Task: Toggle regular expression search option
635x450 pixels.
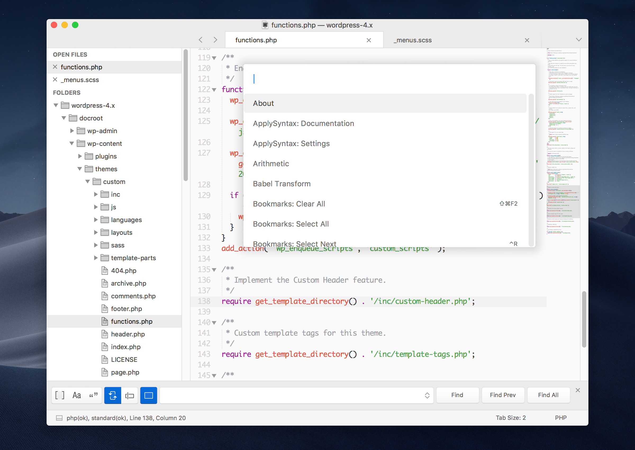Action: (60, 395)
